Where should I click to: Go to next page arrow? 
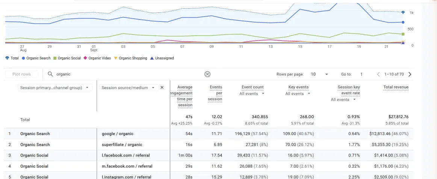(x=410, y=74)
